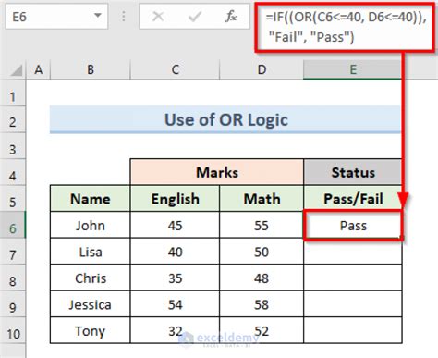Click the Enter checkmark icon in formula bar
Image resolution: width=438 pixels, height=358 pixels.
(195, 17)
